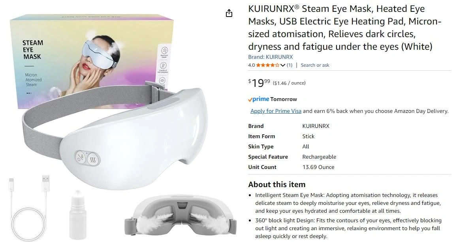Open the single customer review count link
457x242 pixels.
tap(290, 65)
